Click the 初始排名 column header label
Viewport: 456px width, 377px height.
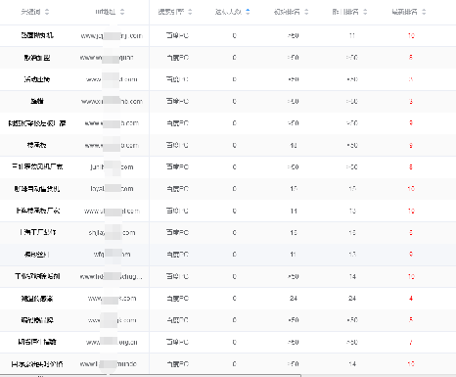tap(287, 12)
